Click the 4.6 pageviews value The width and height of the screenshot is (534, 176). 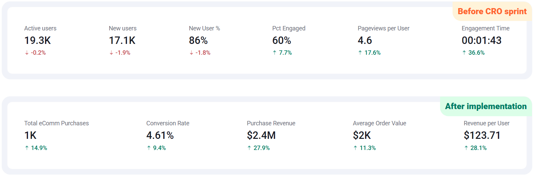(365, 41)
